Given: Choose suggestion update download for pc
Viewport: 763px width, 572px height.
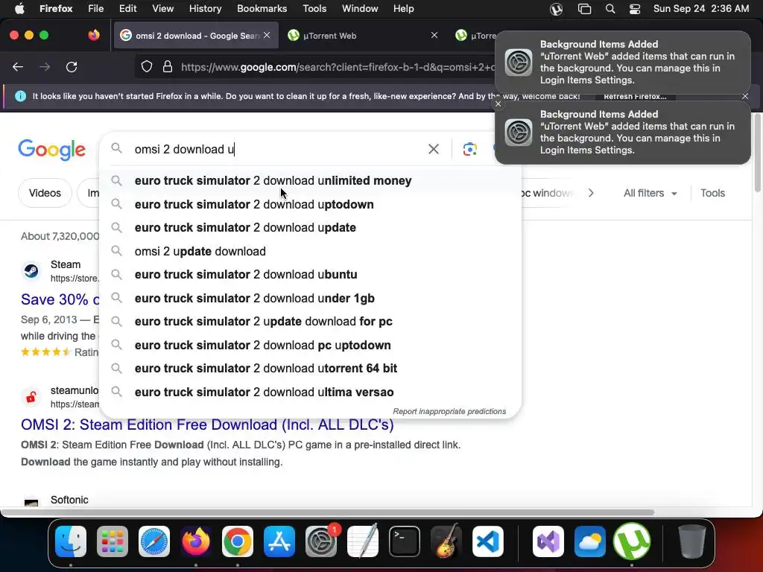Looking at the screenshot, I should 311,322.
